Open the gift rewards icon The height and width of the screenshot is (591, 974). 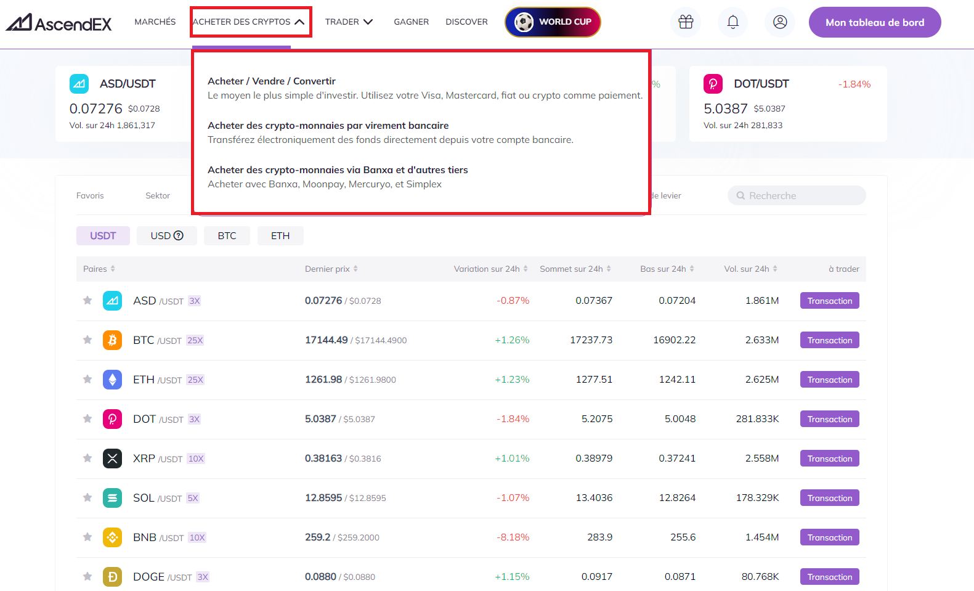pyautogui.click(x=686, y=22)
